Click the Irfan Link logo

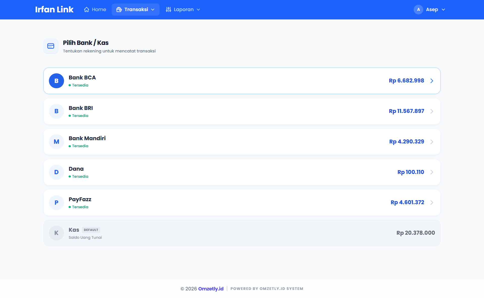pyautogui.click(x=54, y=10)
